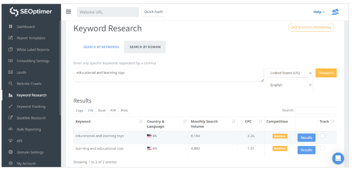This screenshot has width=352, height=173.
Task: Open the English language dropdown
Action: point(289,85)
